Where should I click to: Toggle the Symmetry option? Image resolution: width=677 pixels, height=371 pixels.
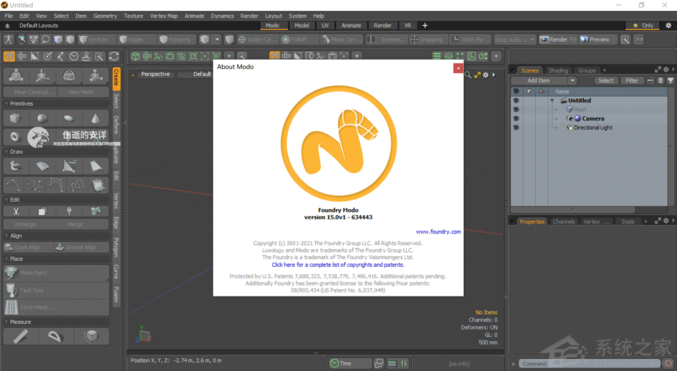click(387, 39)
